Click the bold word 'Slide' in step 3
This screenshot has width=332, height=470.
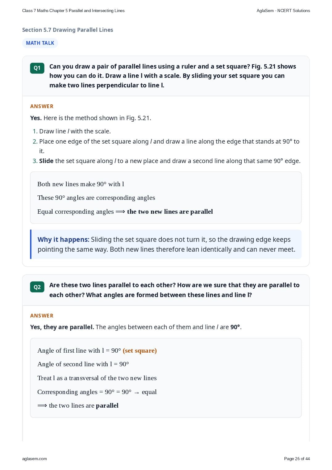click(46, 161)
